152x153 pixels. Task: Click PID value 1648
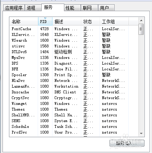point(45,34)
